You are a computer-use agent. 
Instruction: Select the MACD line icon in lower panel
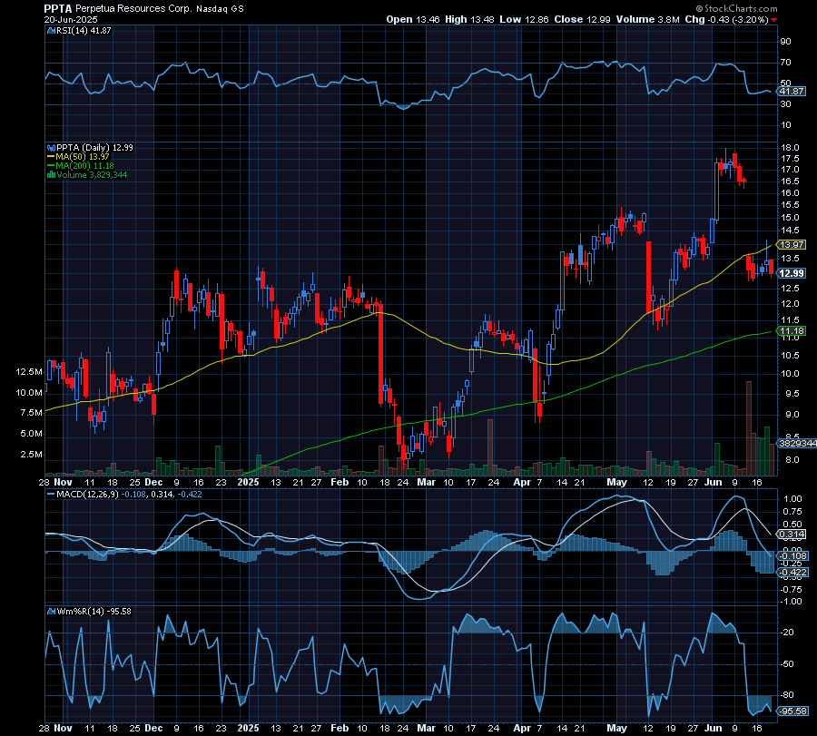pos(51,496)
